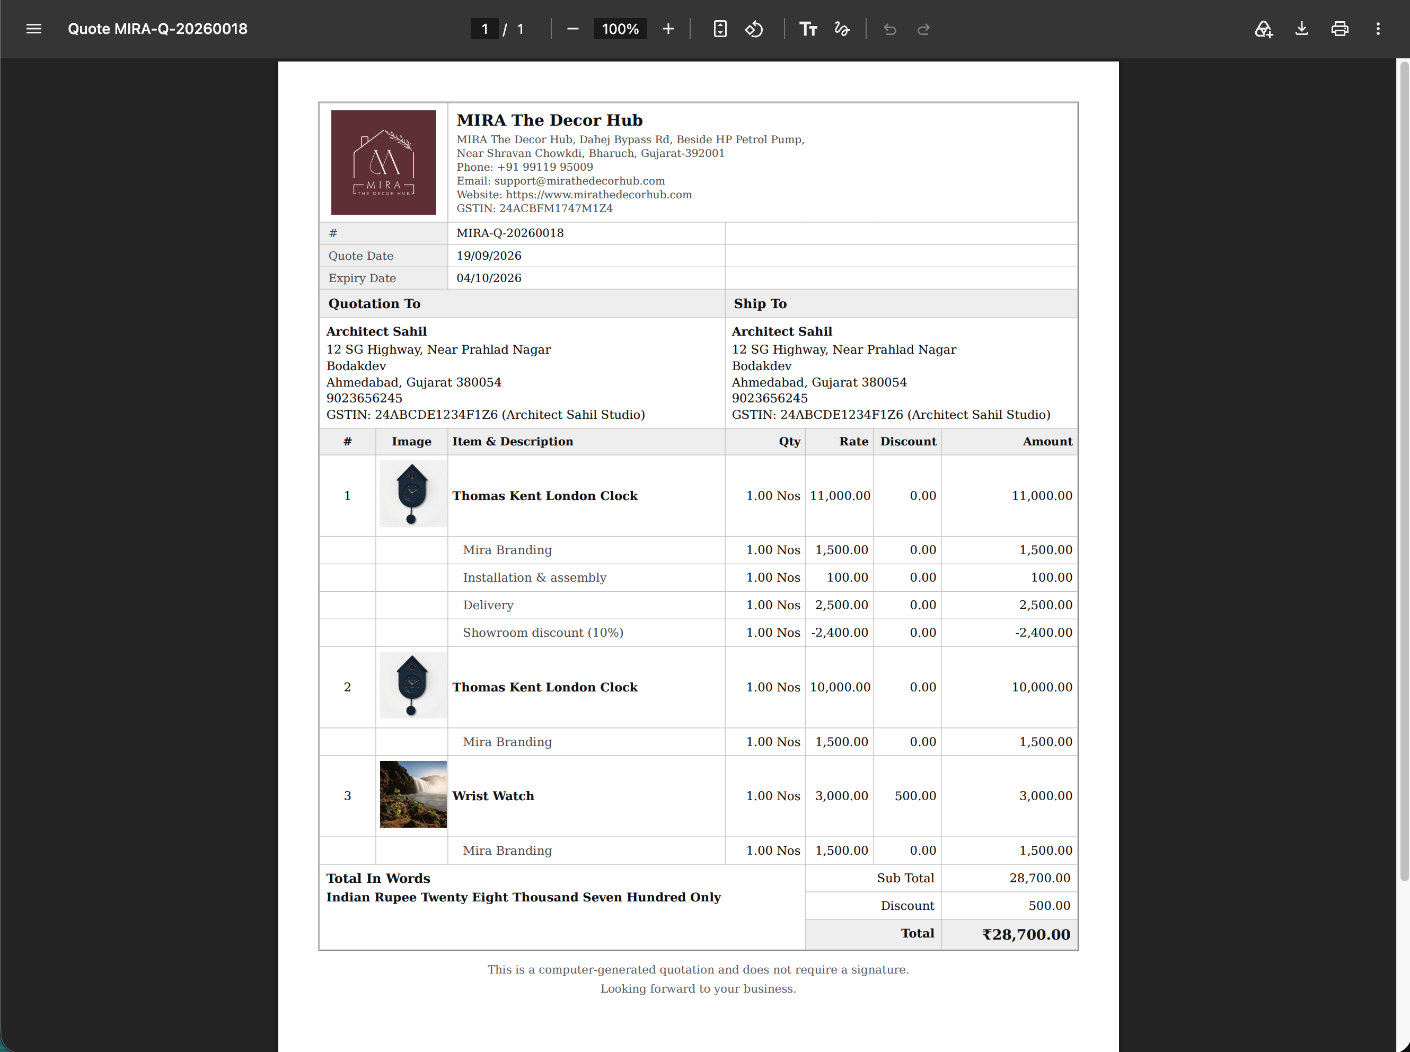Click the sub total value '28,700.00'
The image size is (1410, 1052).
pyautogui.click(x=1039, y=878)
